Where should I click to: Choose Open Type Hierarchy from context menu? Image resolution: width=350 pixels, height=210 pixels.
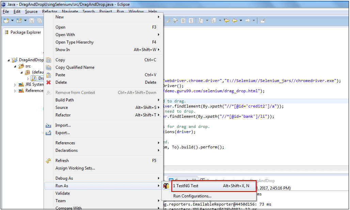coord(75,42)
